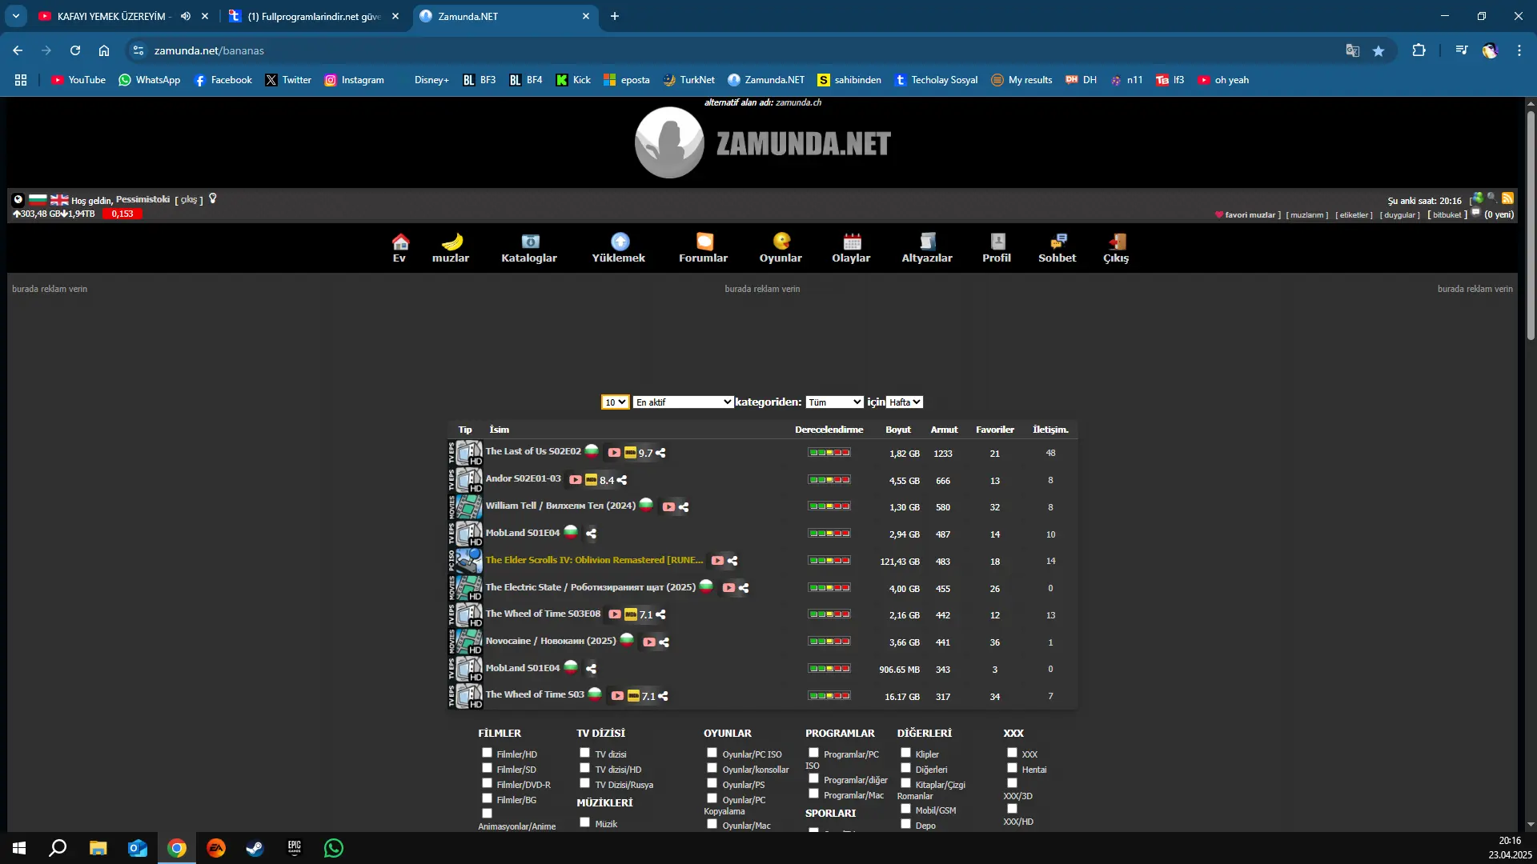Open the Profil icon
This screenshot has height=864, width=1537.
[997, 242]
